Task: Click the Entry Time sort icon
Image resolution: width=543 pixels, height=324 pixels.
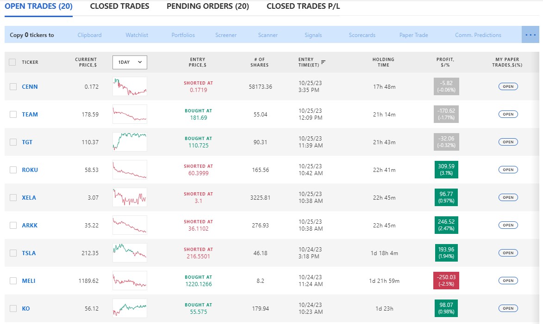Action: pos(323,62)
